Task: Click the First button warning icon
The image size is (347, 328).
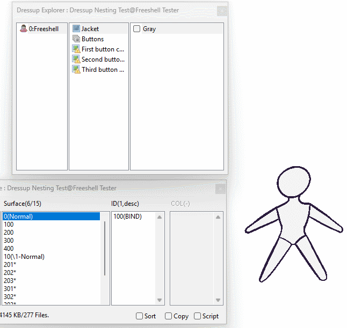Action: [x=76, y=49]
